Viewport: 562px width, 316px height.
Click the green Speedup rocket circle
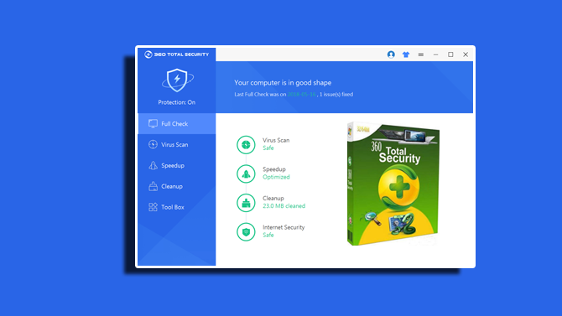(246, 174)
